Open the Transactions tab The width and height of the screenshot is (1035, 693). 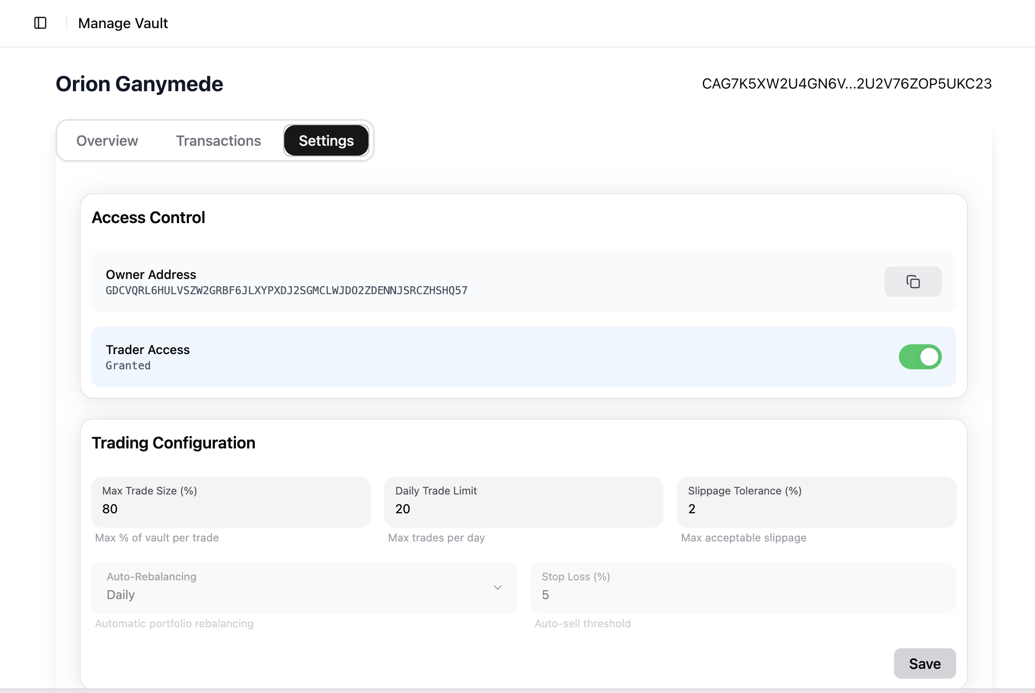218,140
